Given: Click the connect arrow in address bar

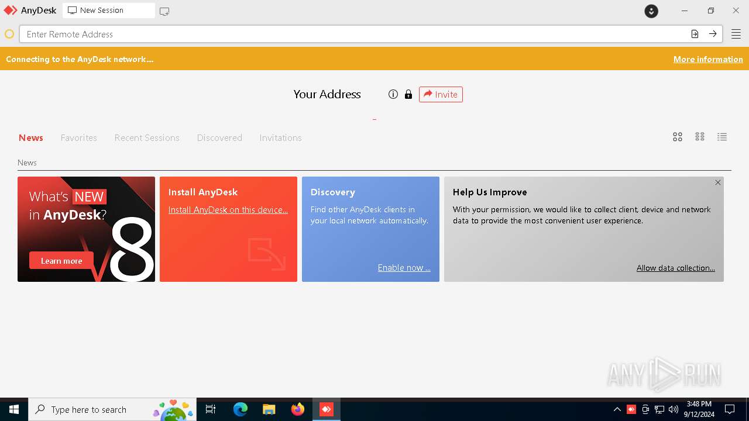Looking at the screenshot, I should tap(713, 34).
